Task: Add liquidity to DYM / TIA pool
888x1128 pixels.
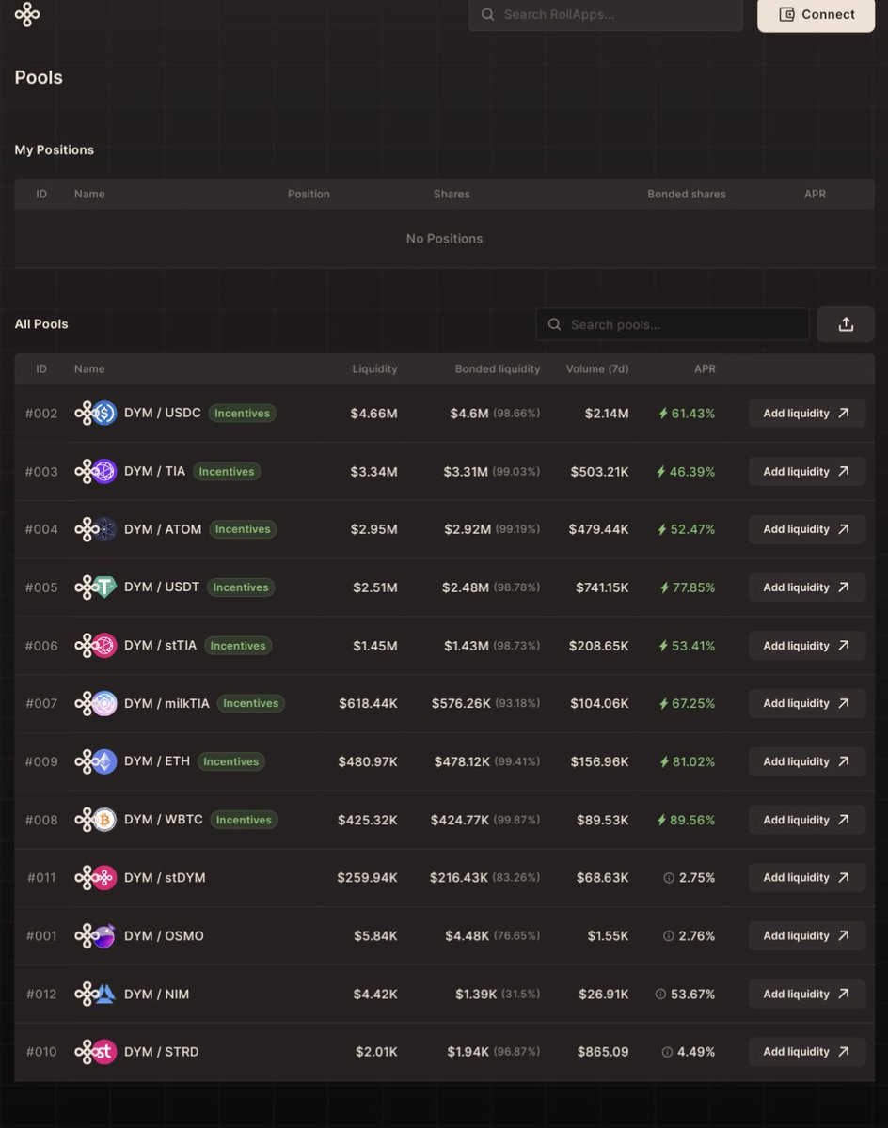Action: click(x=807, y=471)
